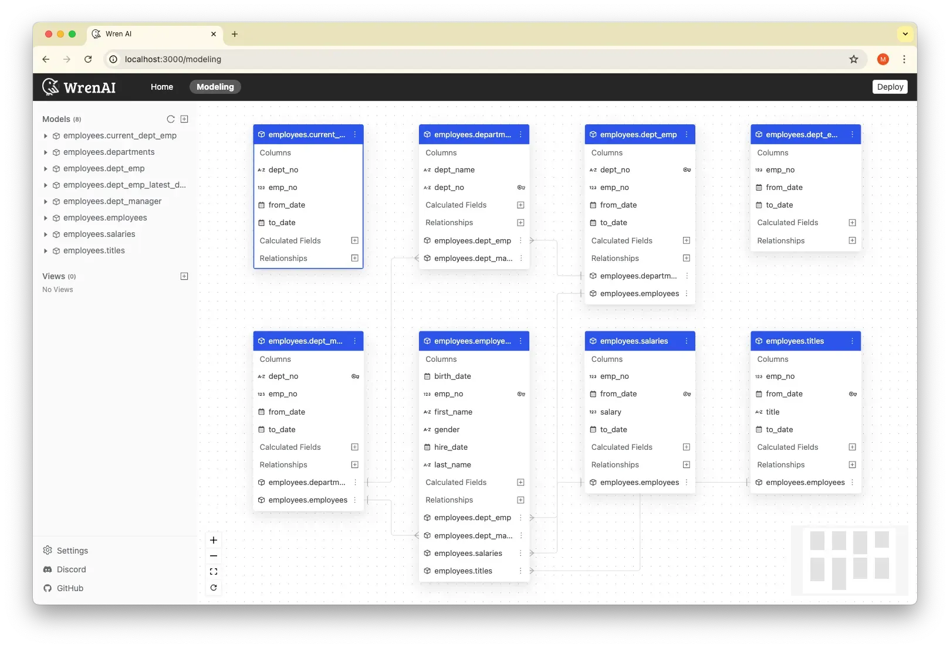Bookmark this page with the star icon
This screenshot has height=648, width=950.
pos(854,59)
